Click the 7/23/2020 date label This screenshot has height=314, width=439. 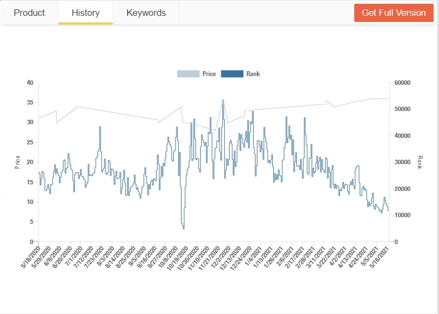pyautogui.click(x=94, y=257)
